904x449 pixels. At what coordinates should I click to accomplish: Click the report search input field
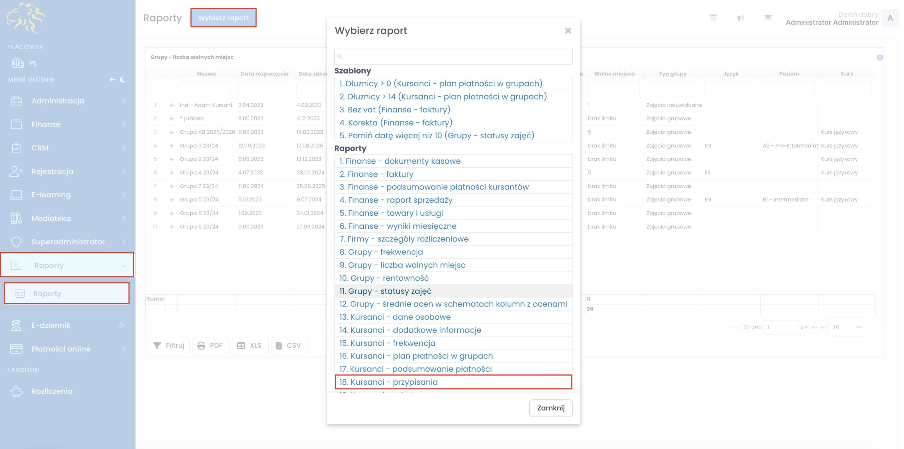point(453,57)
